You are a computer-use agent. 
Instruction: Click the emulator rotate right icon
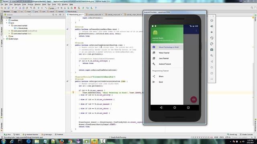click(x=212, y=44)
